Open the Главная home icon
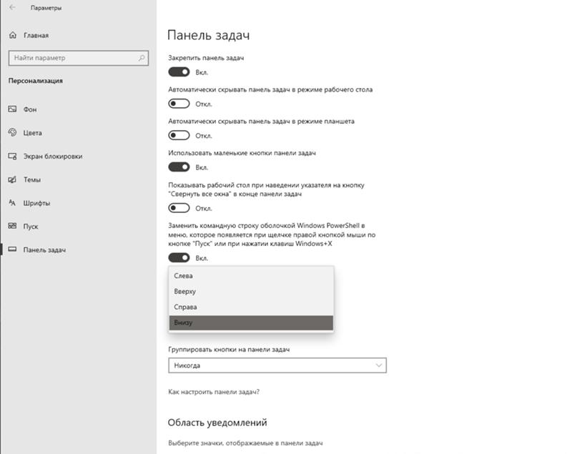This screenshot has height=454, width=572. (12, 35)
